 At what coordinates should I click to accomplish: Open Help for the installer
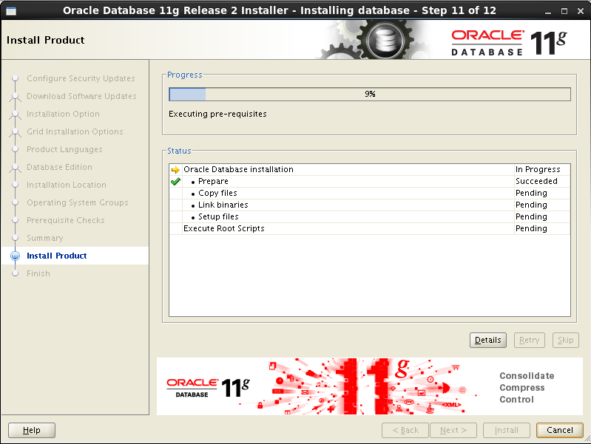pos(32,430)
